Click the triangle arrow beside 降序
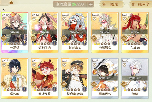The width and height of the screenshot is (152, 102). click(x=104, y=4)
